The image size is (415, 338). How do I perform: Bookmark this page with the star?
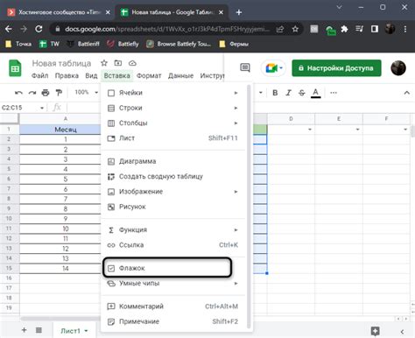coord(295,29)
